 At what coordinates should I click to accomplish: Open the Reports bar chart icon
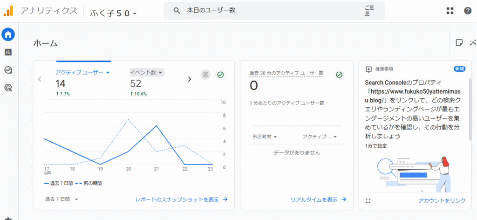(8, 52)
